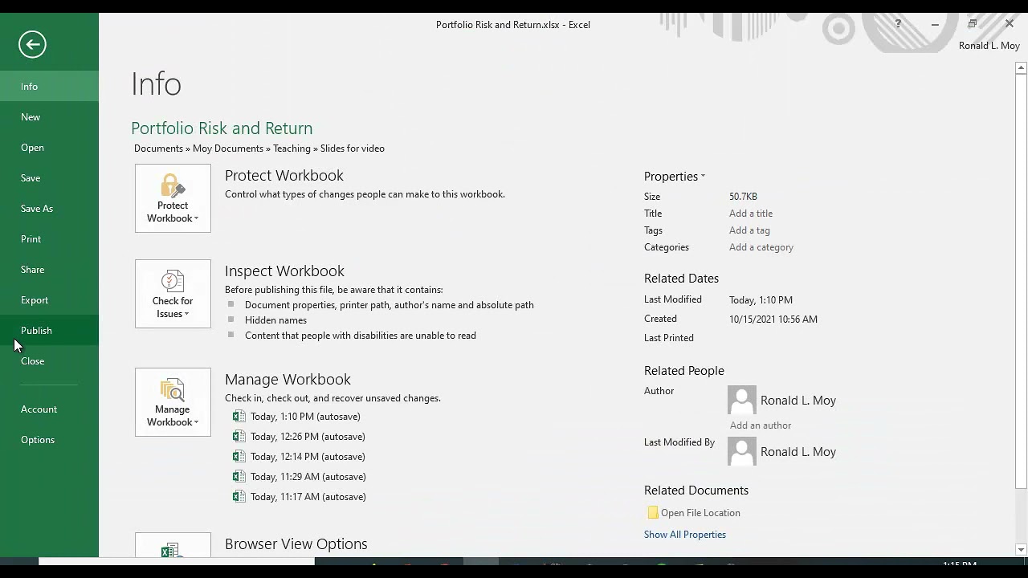Open the Today 12:26 PM autosave version
Viewport: 1028px width, 578px height.
pos(308,437)
